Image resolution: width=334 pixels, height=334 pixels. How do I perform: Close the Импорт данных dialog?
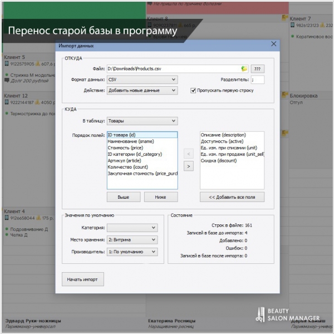[273, 44]
